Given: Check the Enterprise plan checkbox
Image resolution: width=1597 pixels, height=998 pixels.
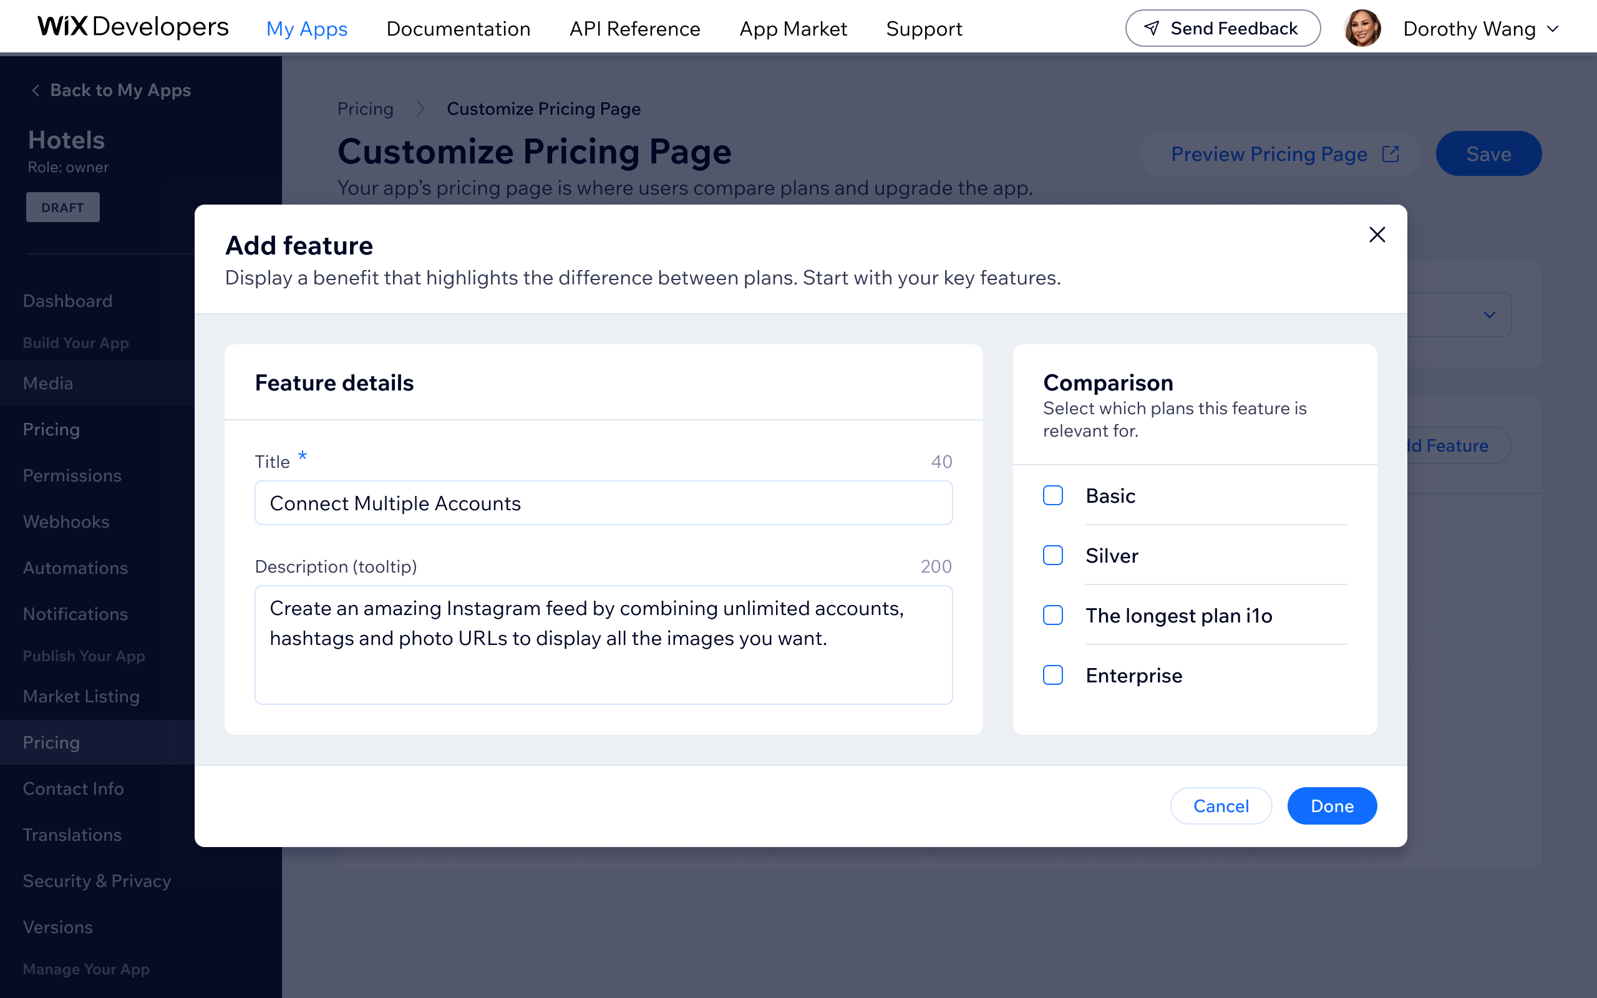Looking at the screenshot, I should pyautogui.click(x=1053, y=674).
